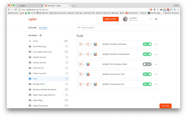Click the Make a Zap button
The height and width of the screenshot is (117, 187).
point(111,19)
